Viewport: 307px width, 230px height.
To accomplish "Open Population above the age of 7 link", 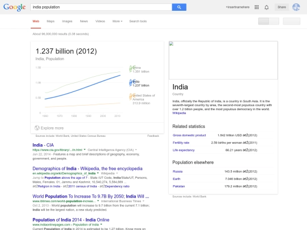I will point(66,178).
